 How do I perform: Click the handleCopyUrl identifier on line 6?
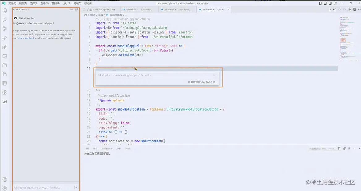tap(129, 46)
